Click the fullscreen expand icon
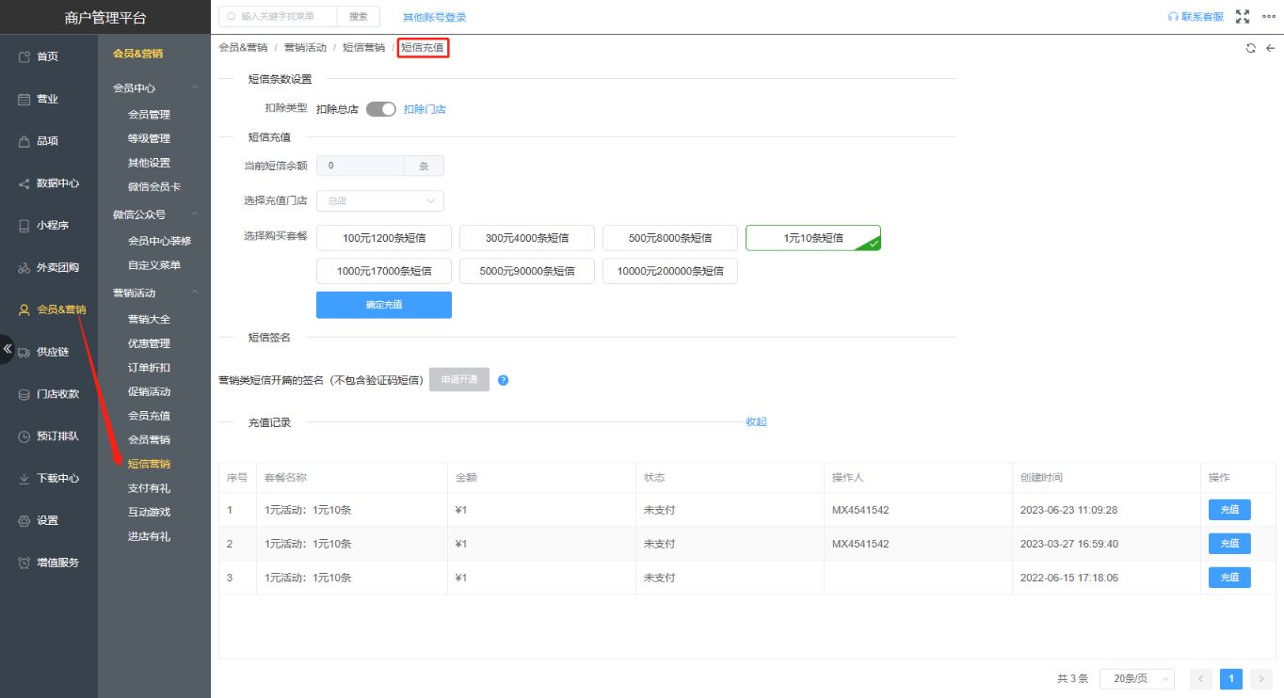This screenshot has height=698, width=1284. [1243, 17]
